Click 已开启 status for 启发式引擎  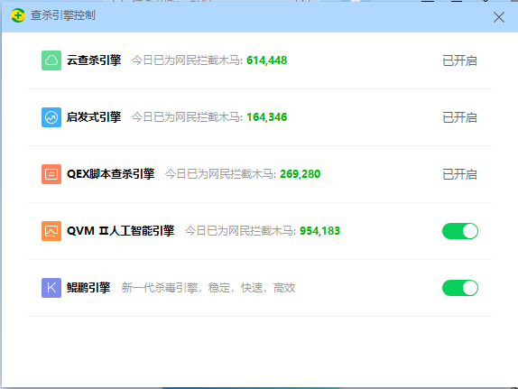(x=459, y=117)
